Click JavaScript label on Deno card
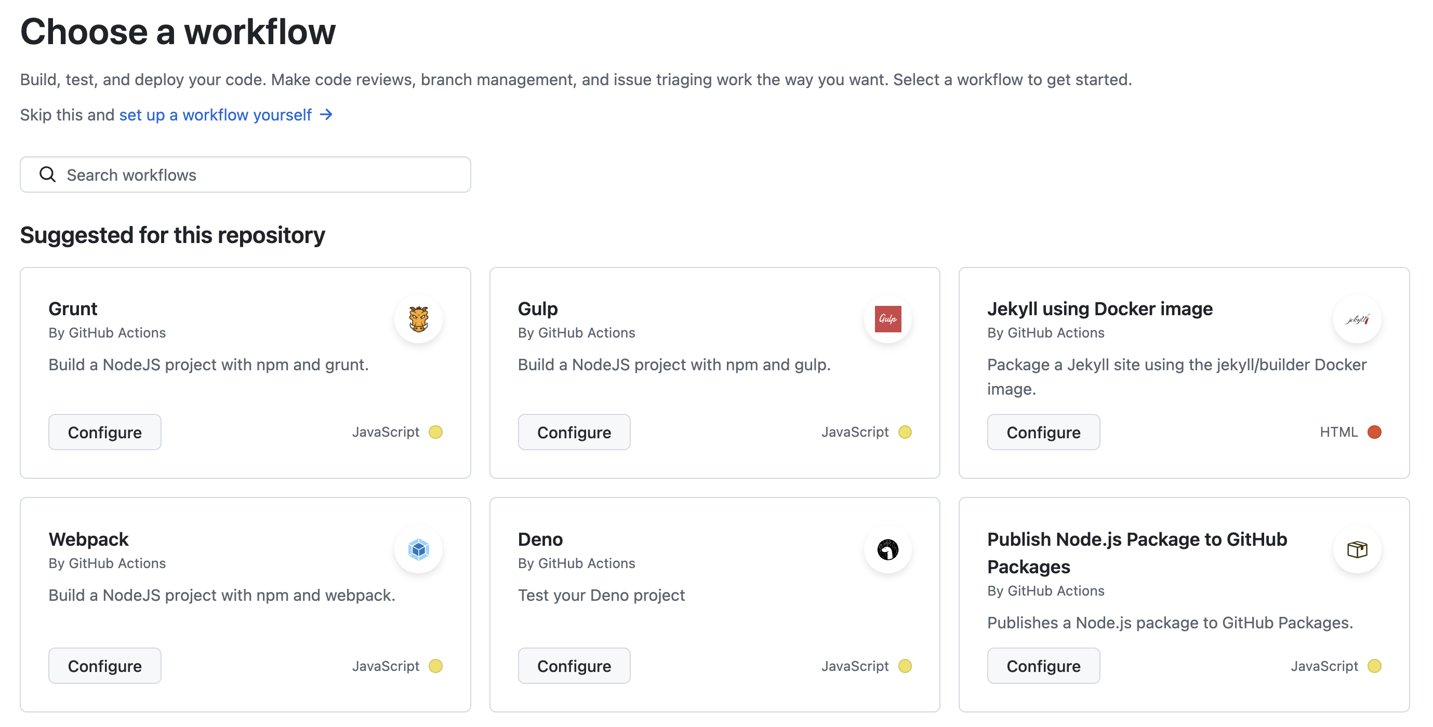The image size is (1433, 727). click(855, 665)
